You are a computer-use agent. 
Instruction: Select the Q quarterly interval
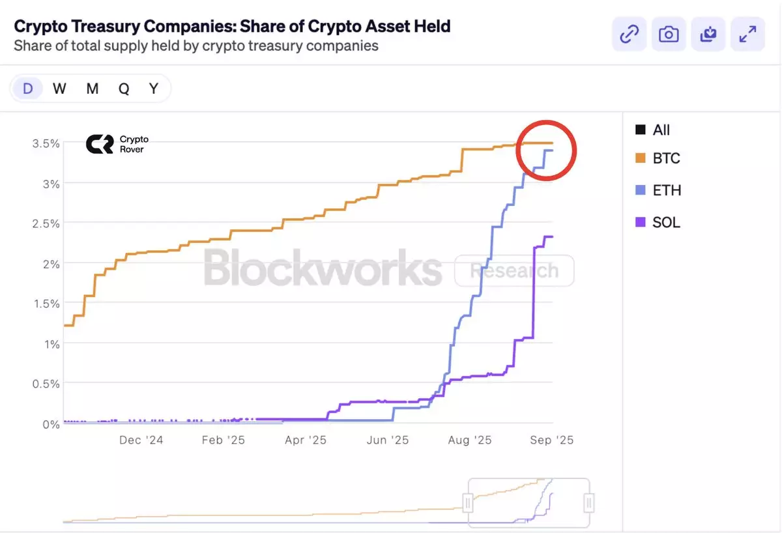click(124, 89)
